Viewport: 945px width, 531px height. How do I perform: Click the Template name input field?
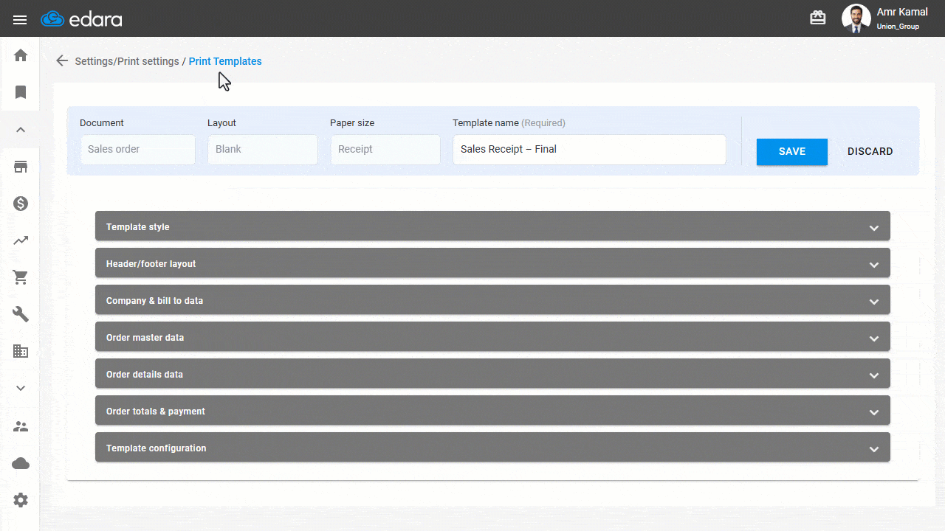589,150
